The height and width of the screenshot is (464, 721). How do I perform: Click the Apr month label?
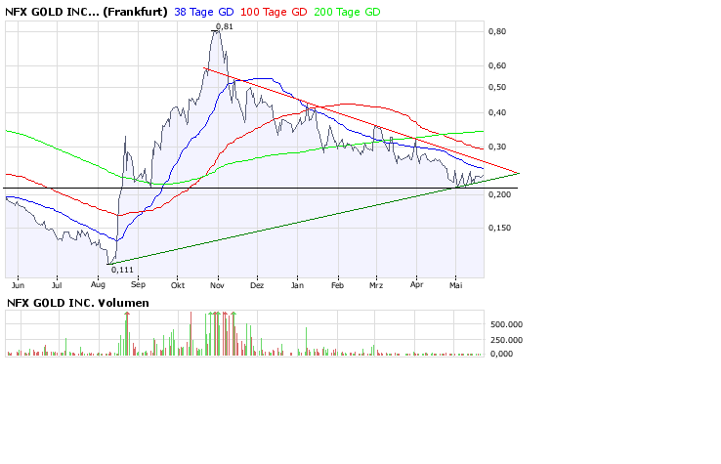pos(416,284)
